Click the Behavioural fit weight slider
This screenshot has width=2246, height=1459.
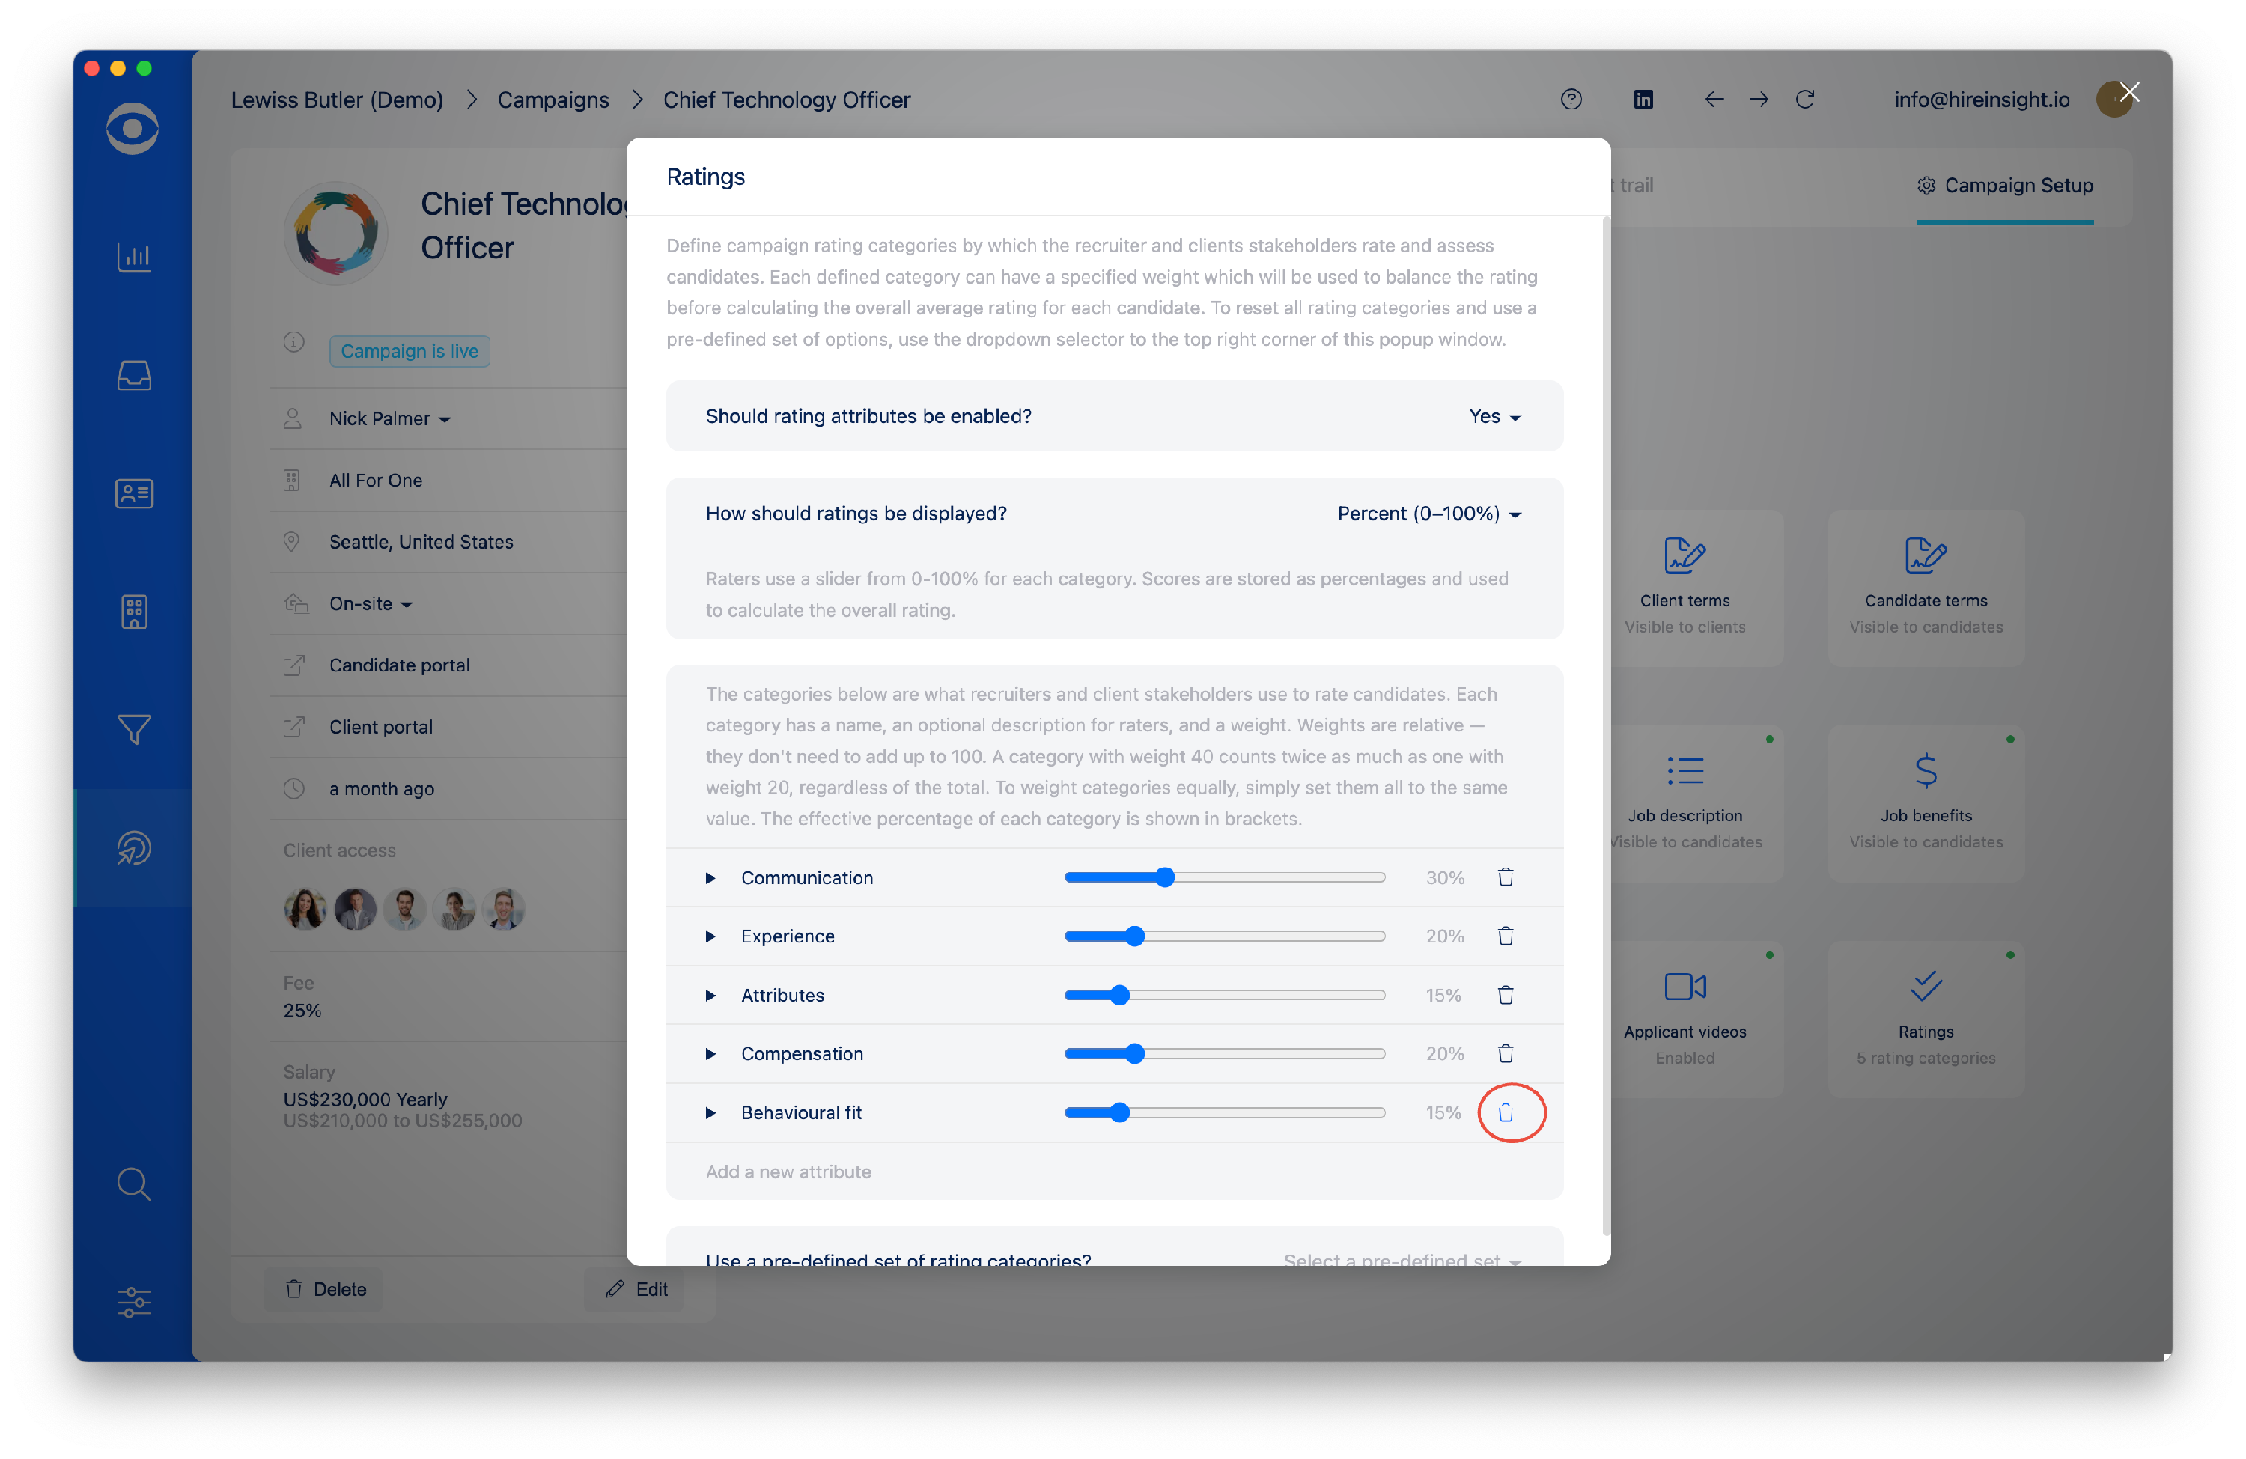(x=1224, y=1112)
